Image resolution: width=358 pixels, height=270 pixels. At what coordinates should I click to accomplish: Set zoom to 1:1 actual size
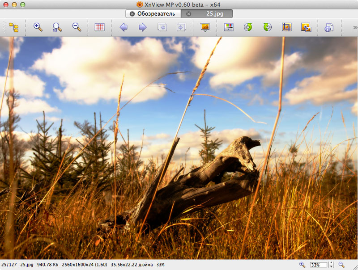(57, 27)
